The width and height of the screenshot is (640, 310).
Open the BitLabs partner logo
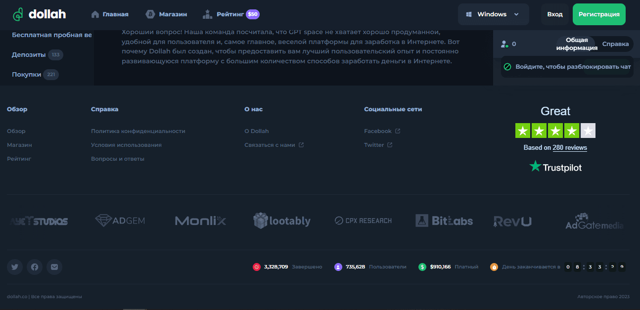(x=444, y=221)
